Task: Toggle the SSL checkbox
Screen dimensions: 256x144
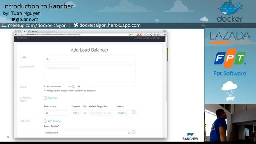Action: click(x=85, y=113)
